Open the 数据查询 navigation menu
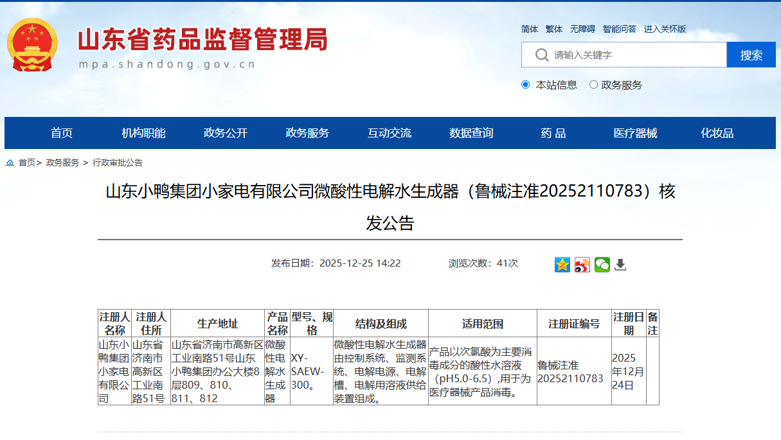Viewport: 781px width, 440px height. [x=470, y=133]
